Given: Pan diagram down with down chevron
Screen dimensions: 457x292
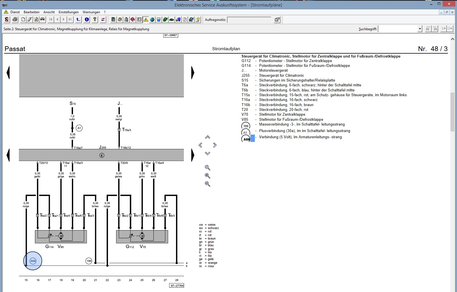Looking at the screenshot, I should click(x=207, y=153).
